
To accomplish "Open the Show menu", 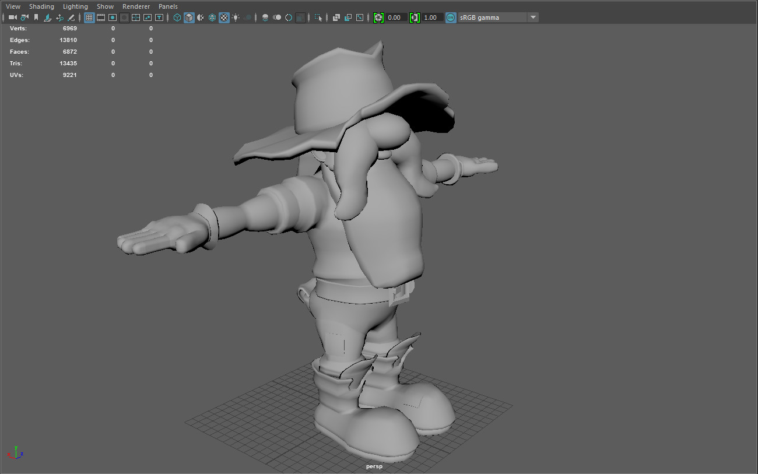I will point(105,6).
